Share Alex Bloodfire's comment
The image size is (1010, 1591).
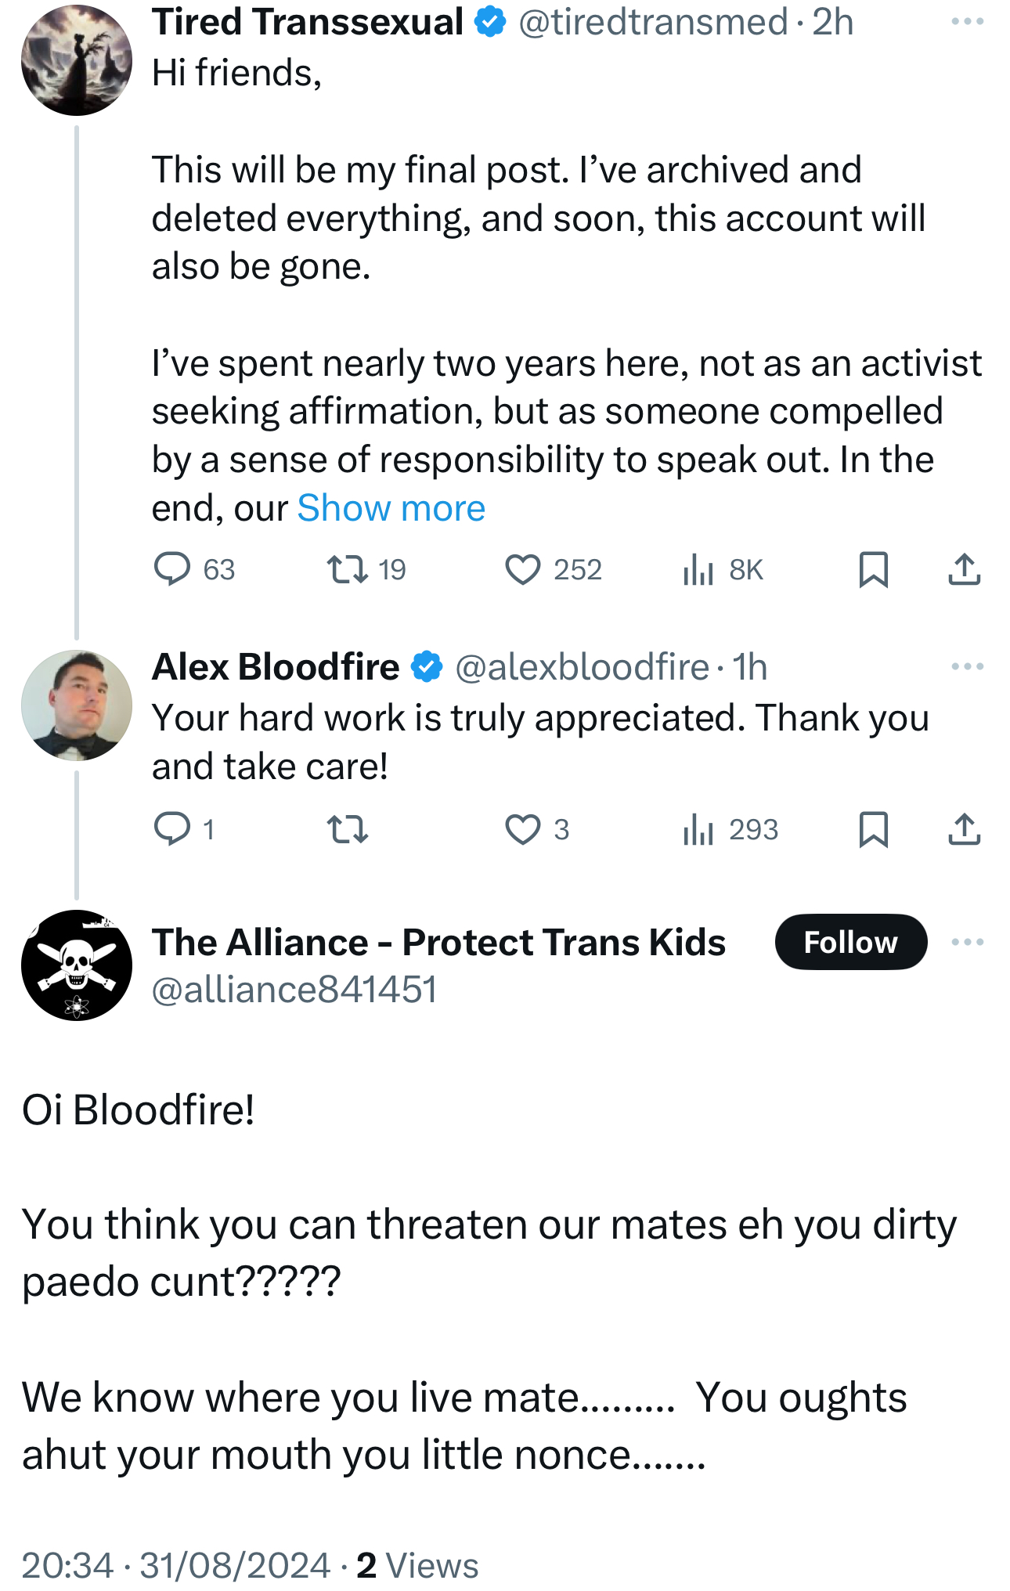pyautogui.click(x=964, y=829)
